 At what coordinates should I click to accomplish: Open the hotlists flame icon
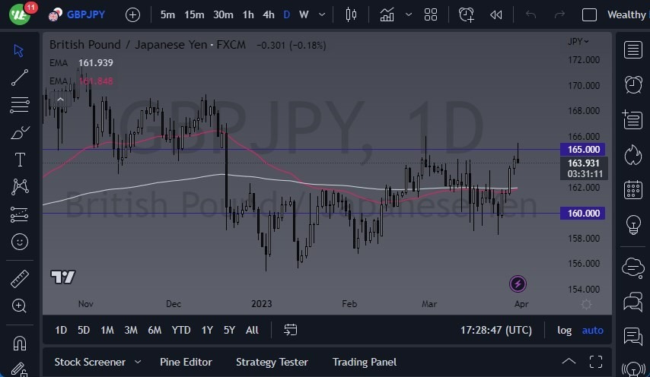(x=633, y=155)
